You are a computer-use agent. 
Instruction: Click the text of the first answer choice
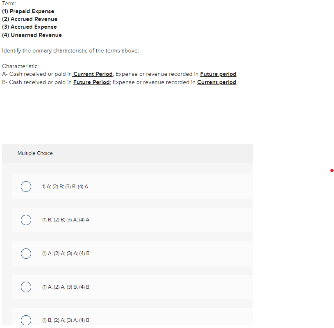65,186
